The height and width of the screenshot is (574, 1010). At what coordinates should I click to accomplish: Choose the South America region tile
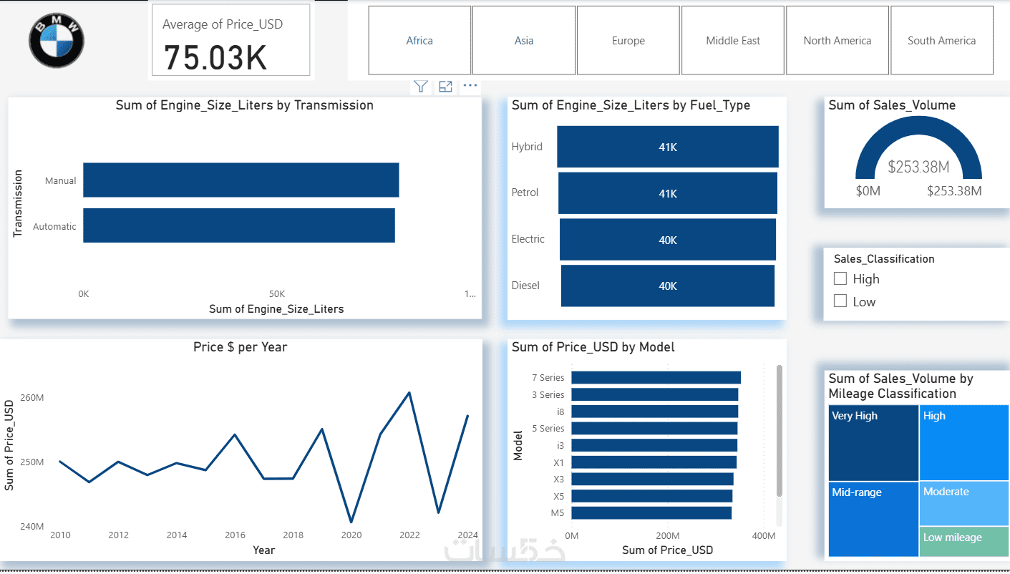tap(942, 41)
